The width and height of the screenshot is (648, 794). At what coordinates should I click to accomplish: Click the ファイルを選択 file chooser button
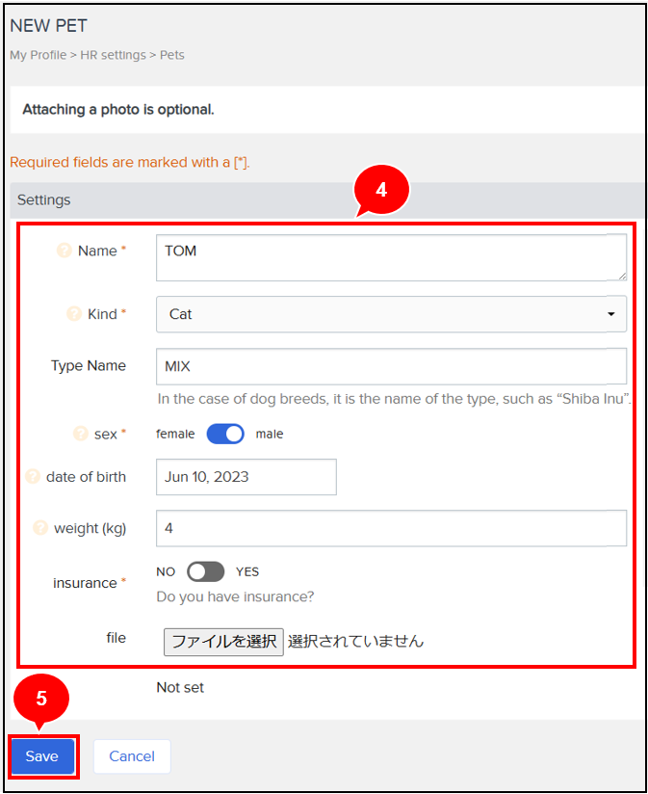pyautogui.click(x=223, y=642)
